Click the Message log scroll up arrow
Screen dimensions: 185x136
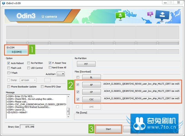(68, 96)
